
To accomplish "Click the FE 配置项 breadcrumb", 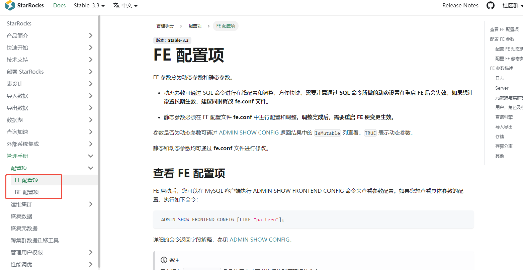I will click(226, 26).
